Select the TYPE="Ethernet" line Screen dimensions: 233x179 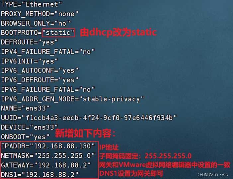point(31,4)
